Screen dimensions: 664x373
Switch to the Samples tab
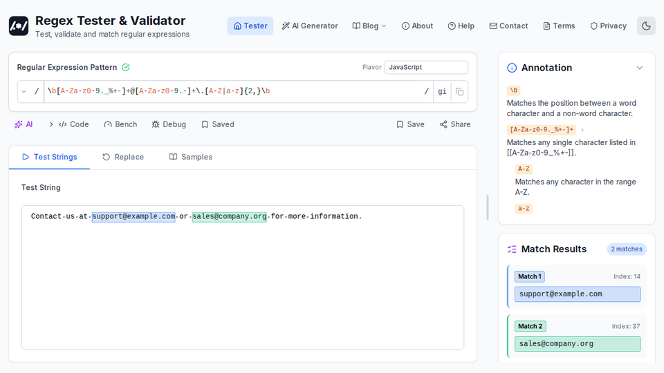coord(191,157)
